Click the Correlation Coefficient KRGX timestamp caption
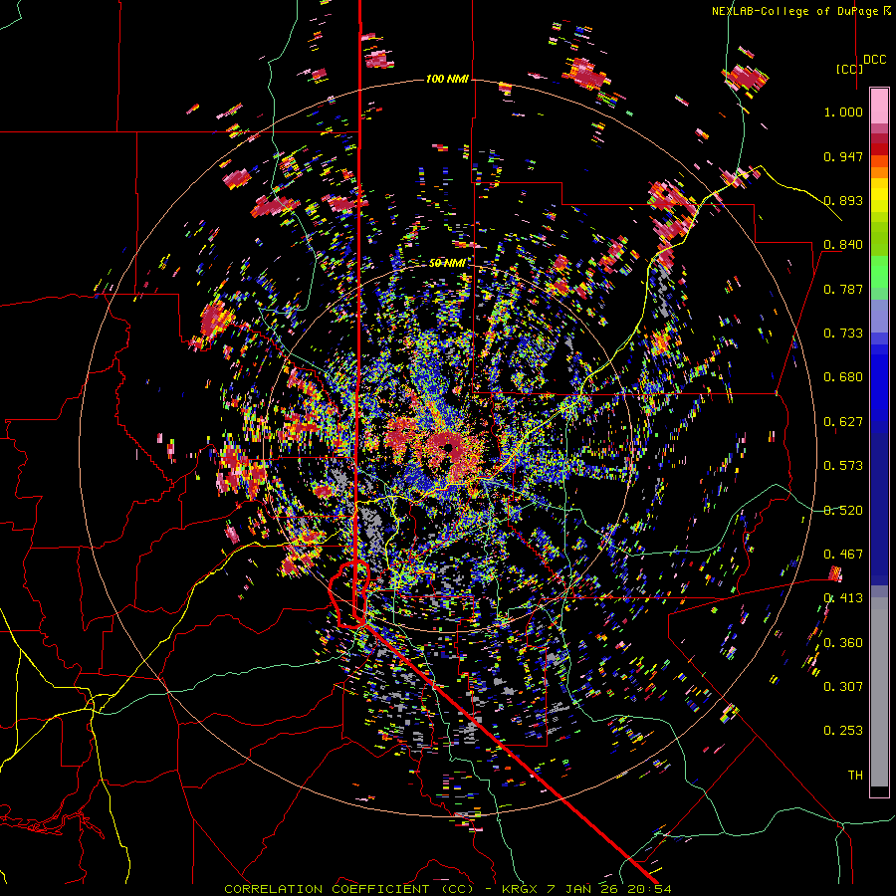The height and width of the screenshot is (896, 896). click(448, 889)
